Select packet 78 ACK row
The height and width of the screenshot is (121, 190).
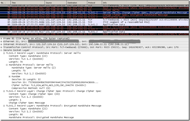click(94, 8)
